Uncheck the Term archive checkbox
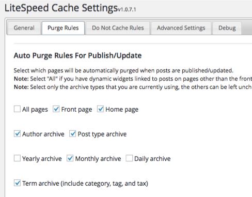This screenshot has height=197, width=252. tap(17, 183)
